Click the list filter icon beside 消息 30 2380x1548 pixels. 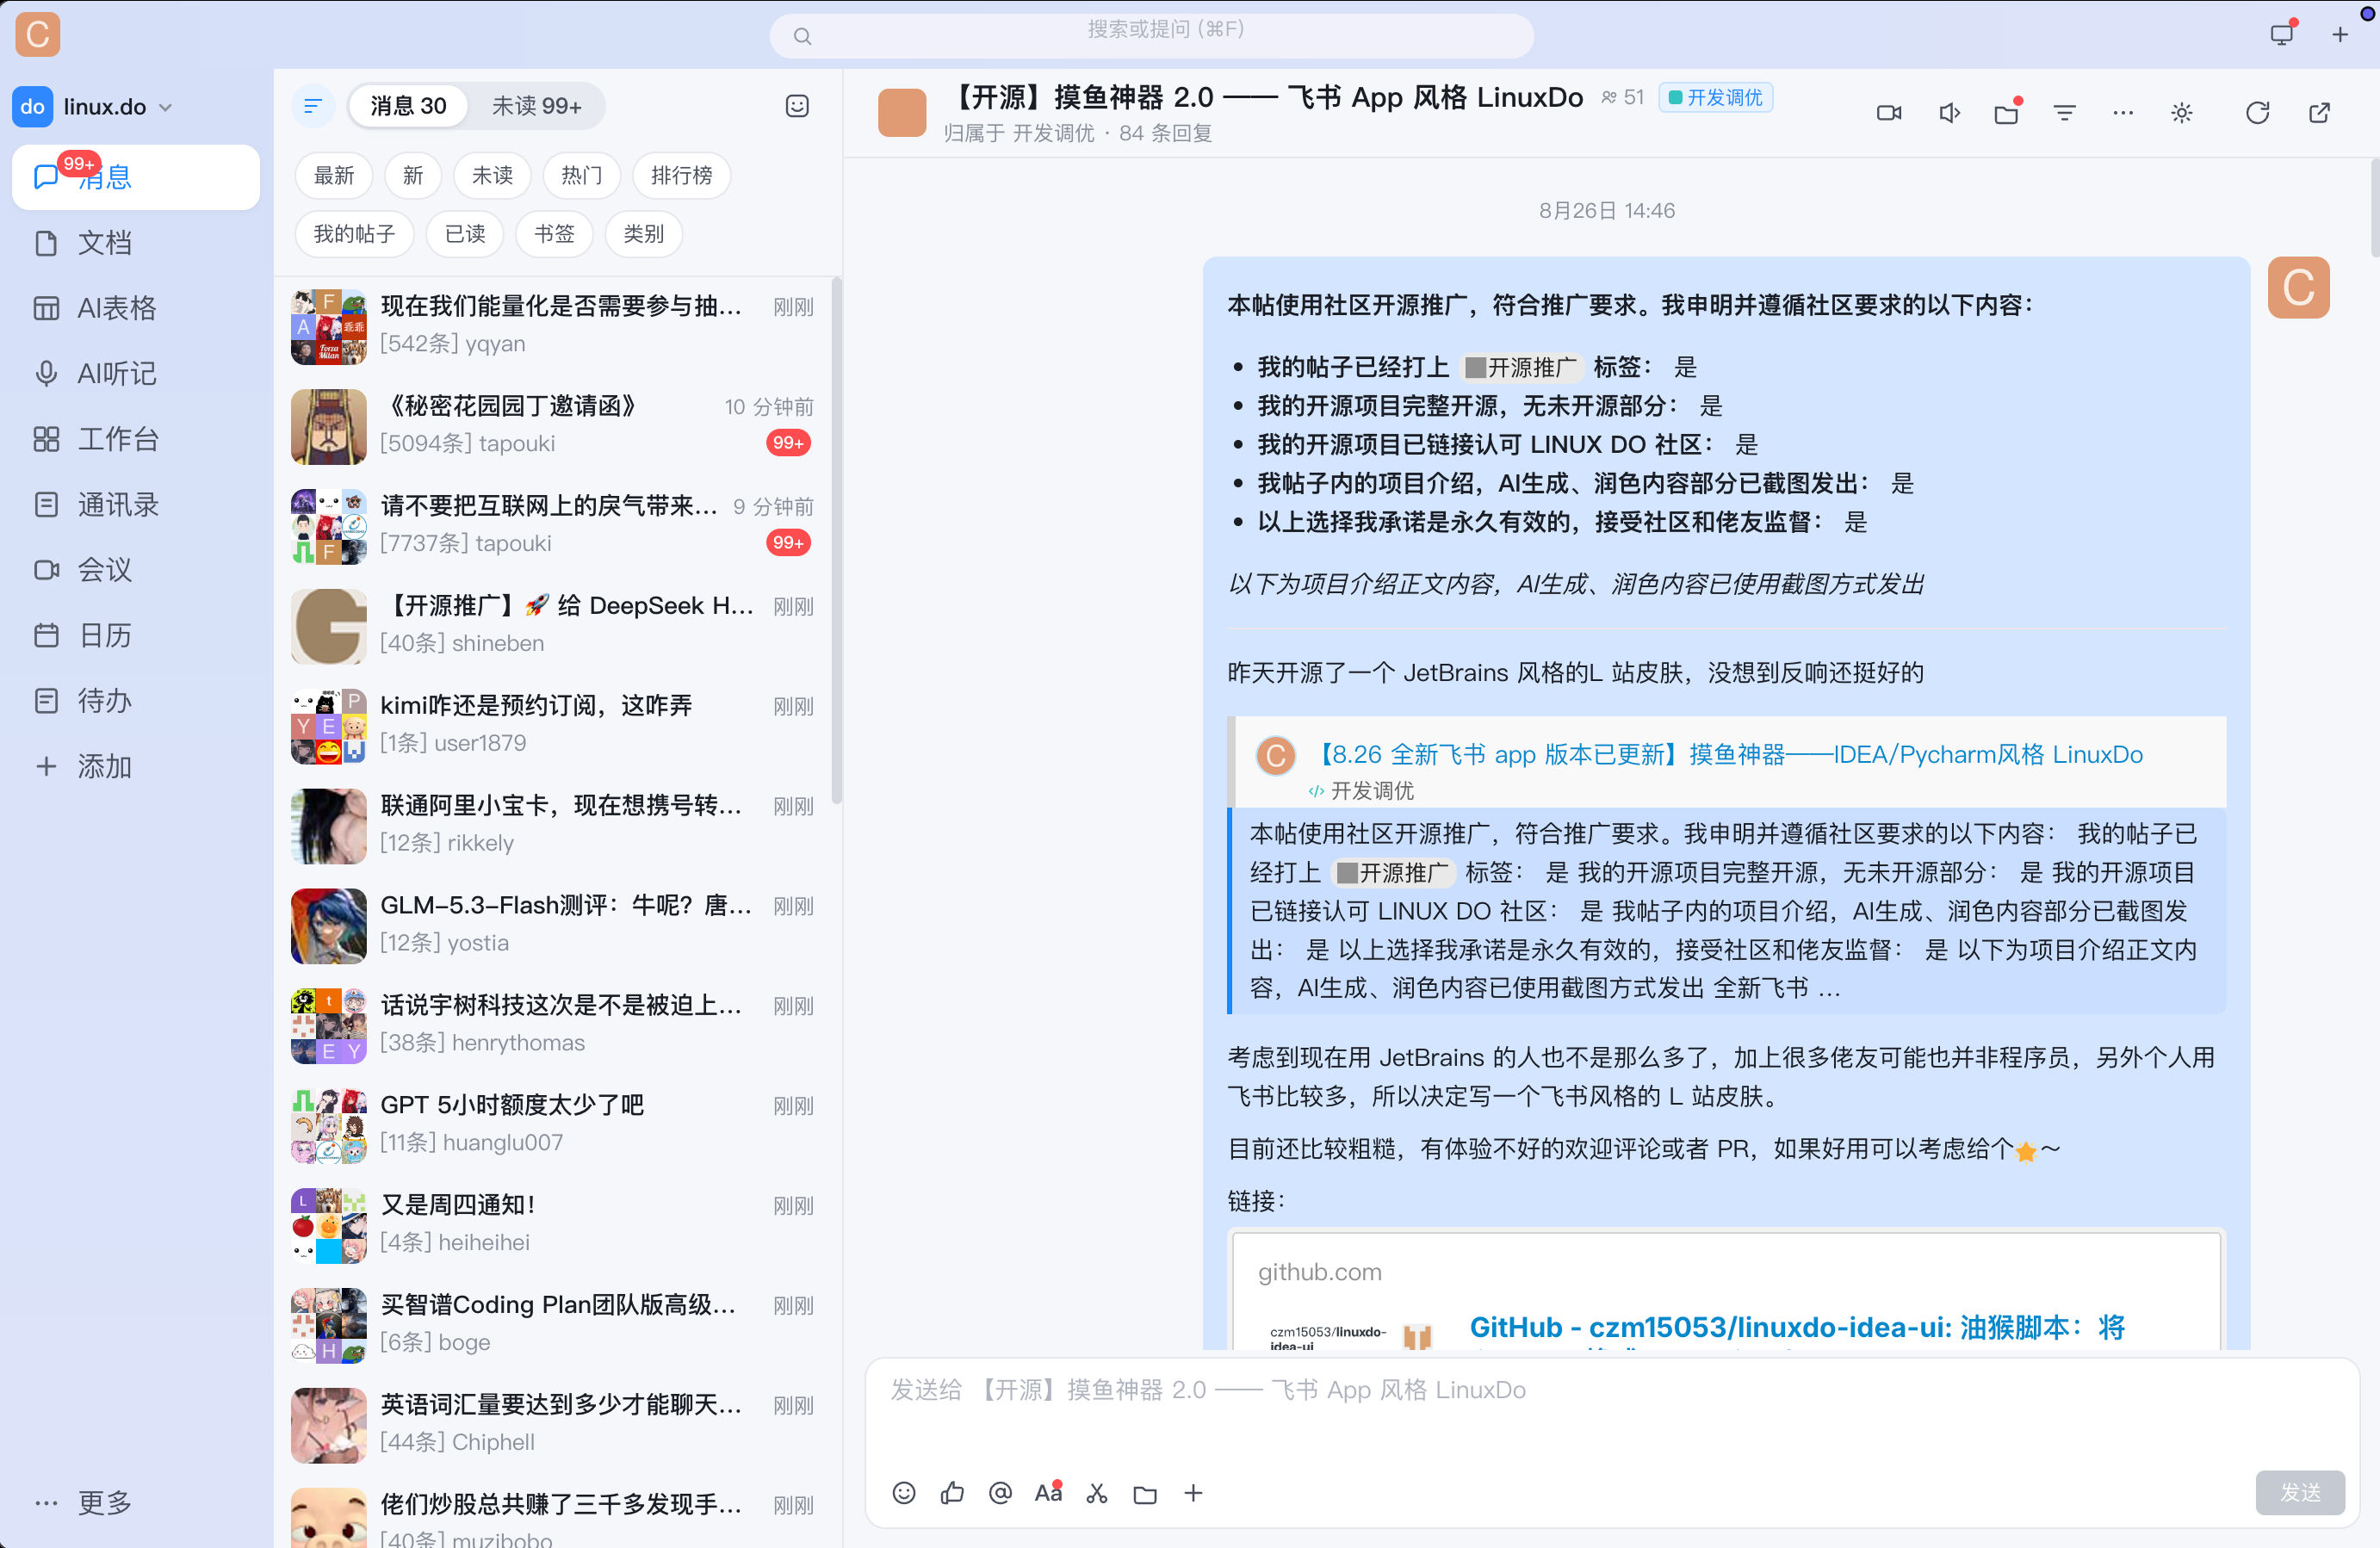coord(313,106)
